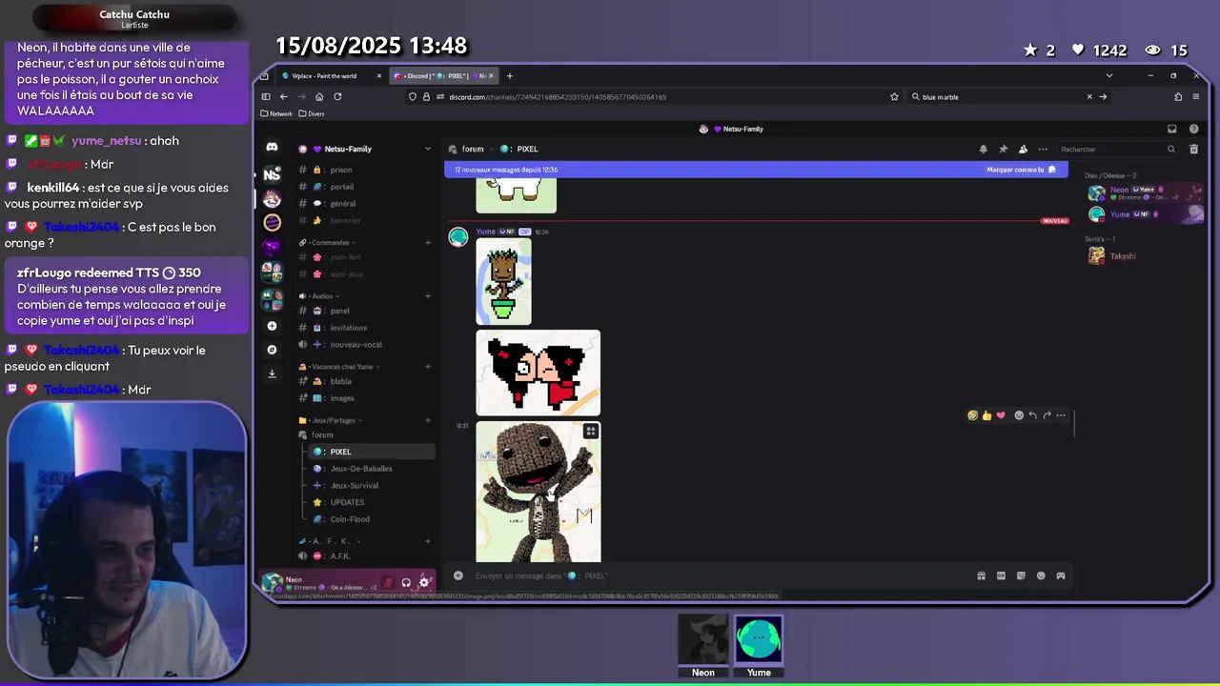Open the emoji picker in message bar
The image size is (1220, 686).
click(x=1041, y=575)
